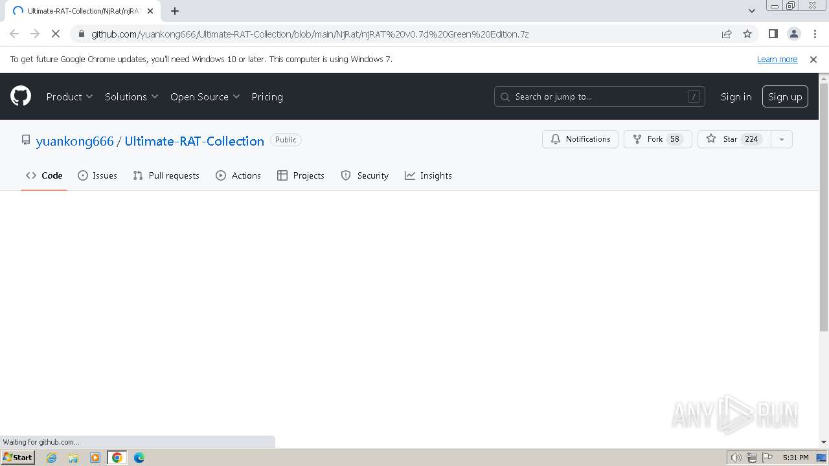Switch to the Issues tab
The image size is (829, 466).
(97, 175)
